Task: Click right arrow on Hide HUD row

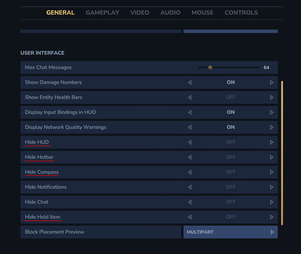Action: coord(272,142)
